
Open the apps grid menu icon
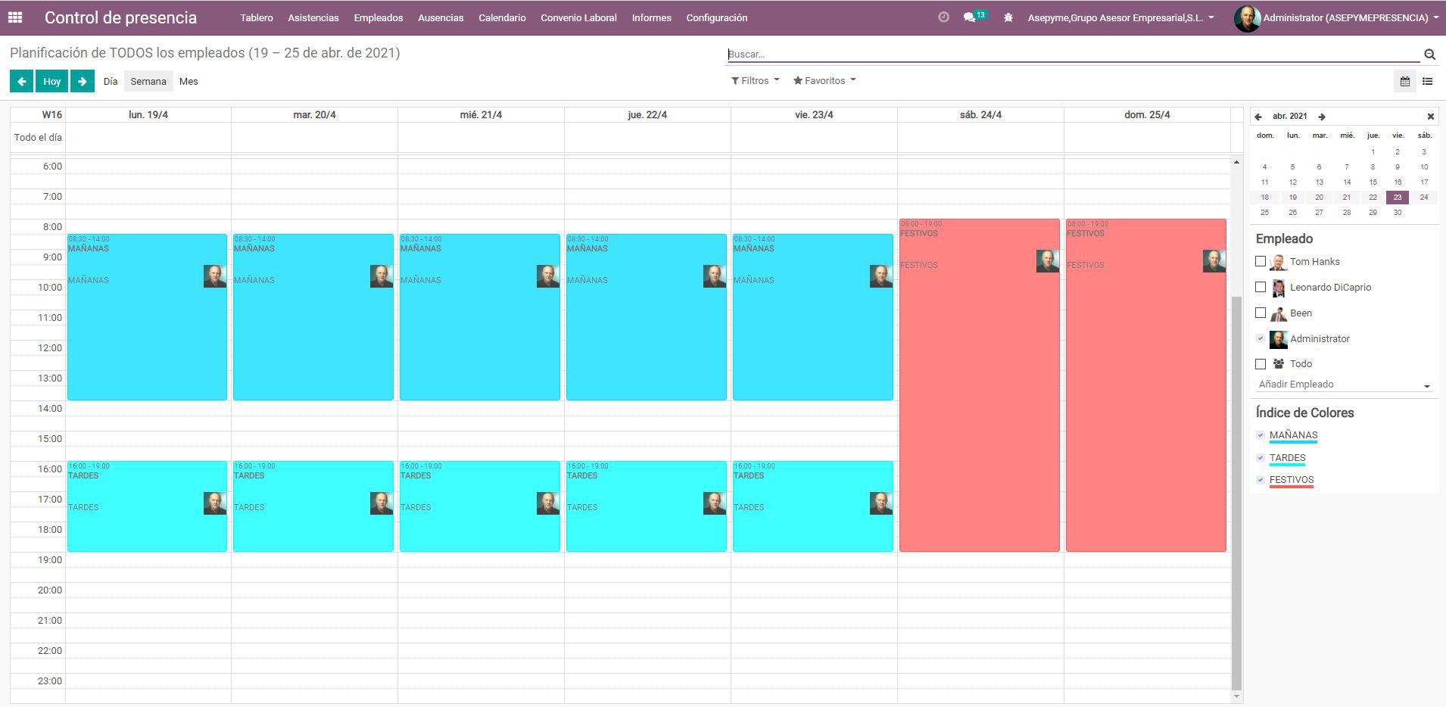coord(15,17)
